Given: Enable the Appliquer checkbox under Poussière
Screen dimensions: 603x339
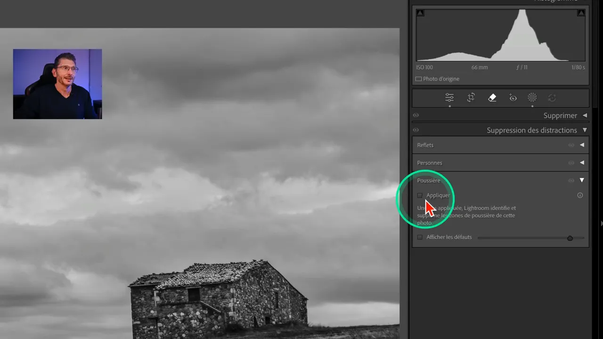Looking at the screenshot, I should (420, 195).
